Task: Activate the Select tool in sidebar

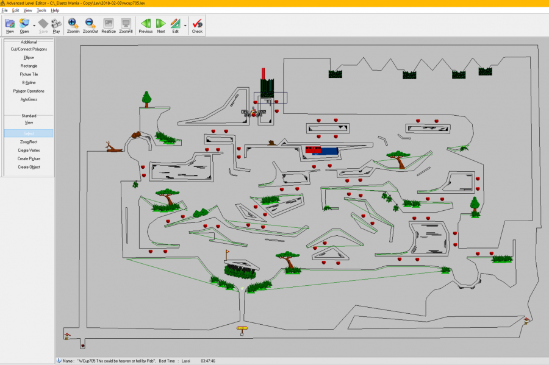Action: (x=29, y=133)
